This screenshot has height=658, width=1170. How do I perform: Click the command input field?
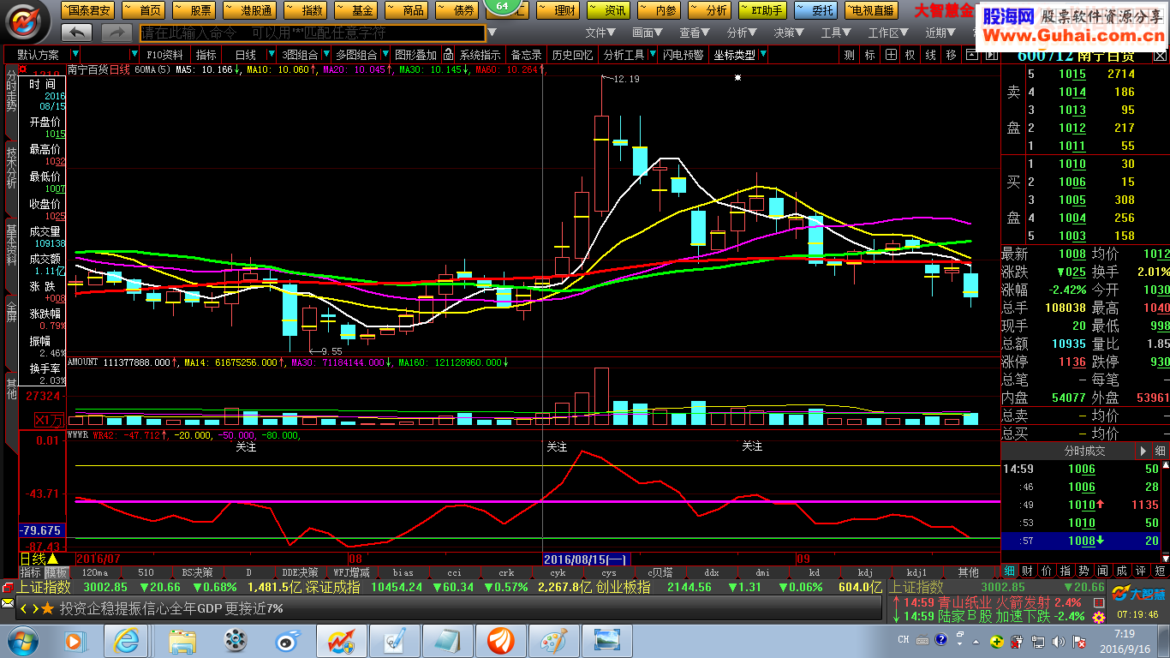(x=312, y=33)
